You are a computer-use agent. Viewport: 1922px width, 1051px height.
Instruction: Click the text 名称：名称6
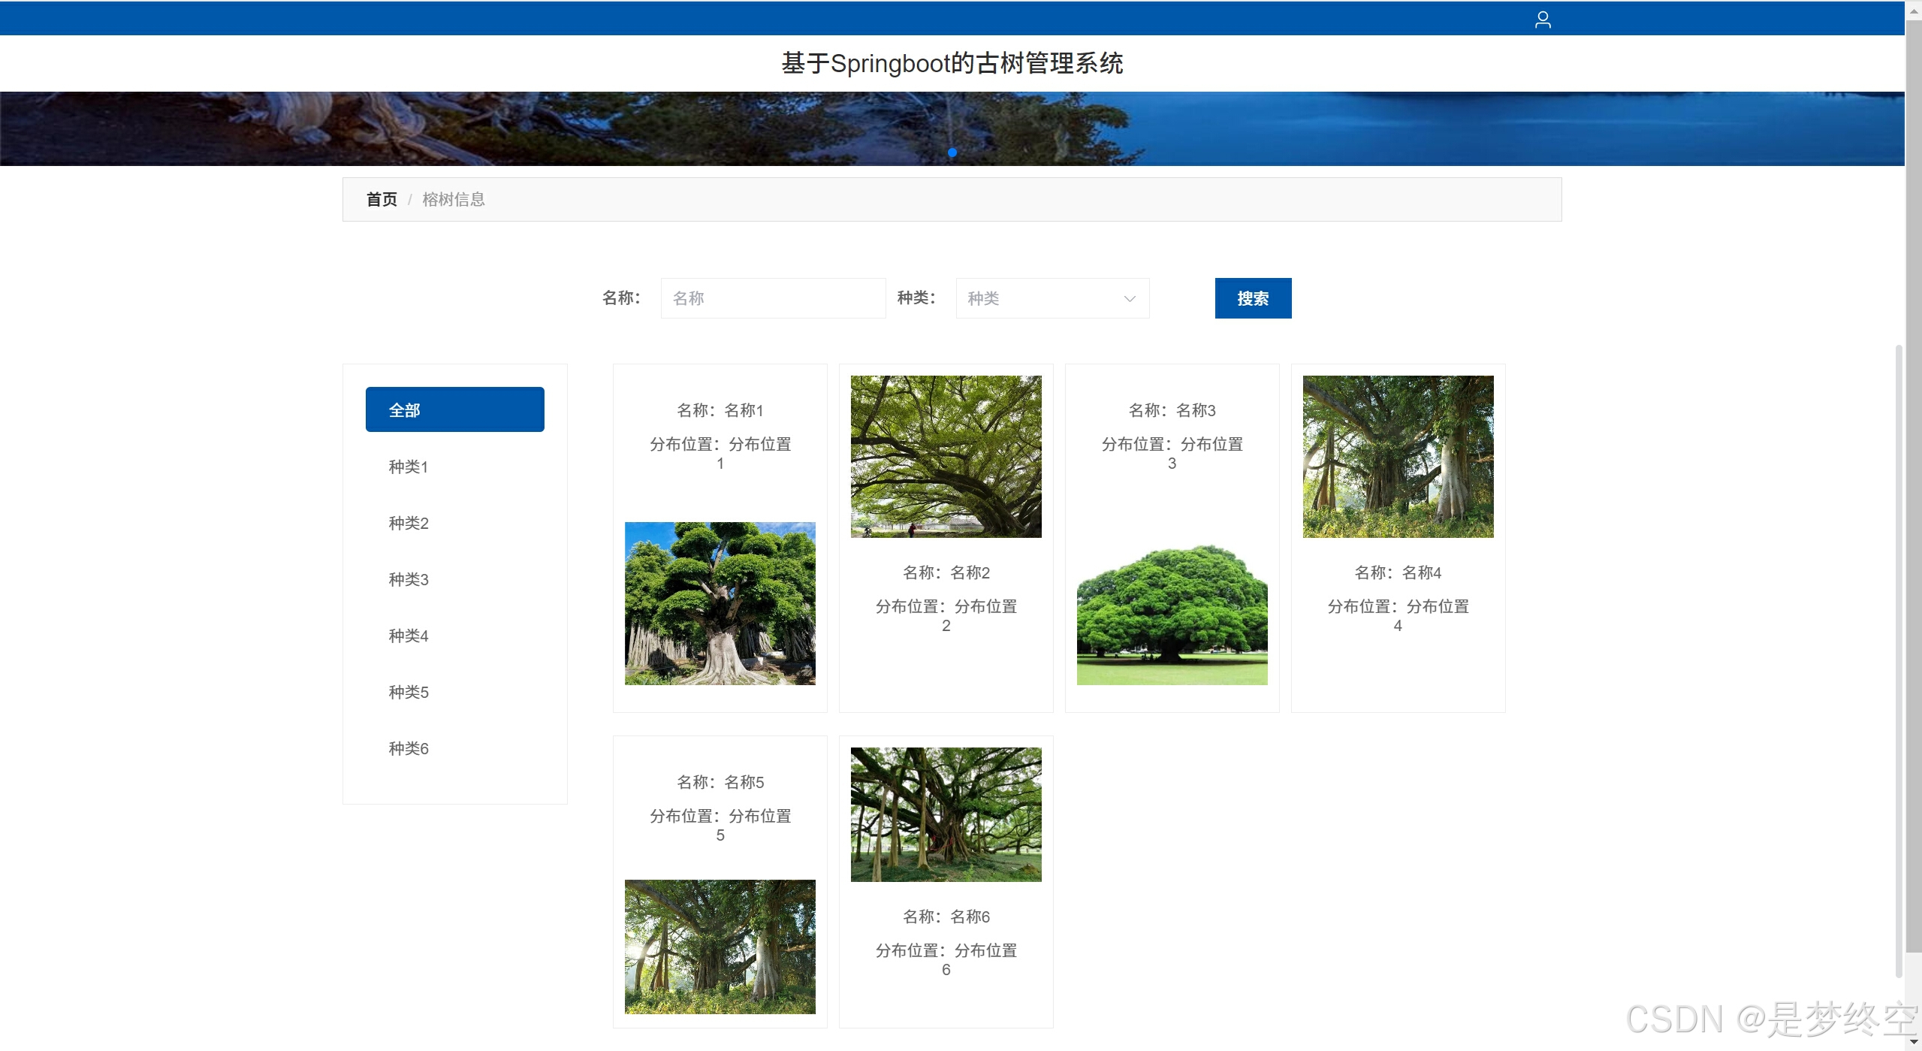(x=946, y=917)
